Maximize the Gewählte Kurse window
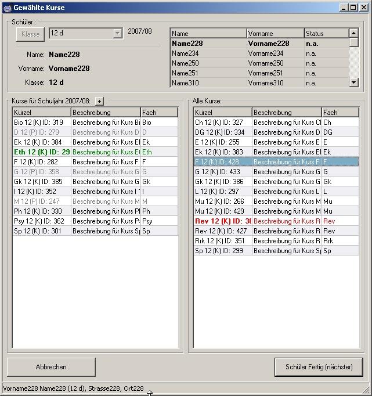 point(353,8)
